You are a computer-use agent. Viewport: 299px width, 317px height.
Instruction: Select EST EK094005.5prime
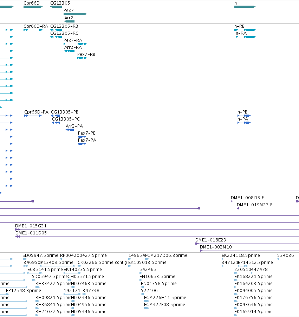[236, 294]
